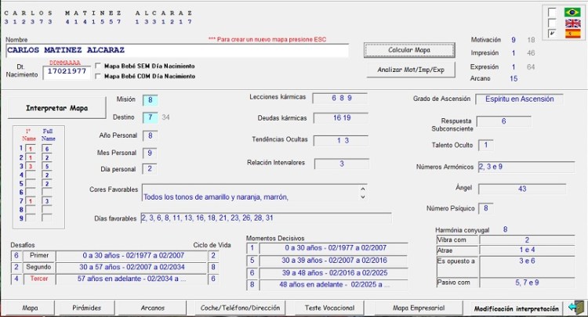Click the Nombre text field
This screenshot has width=588, height=317.
[176, 51]
